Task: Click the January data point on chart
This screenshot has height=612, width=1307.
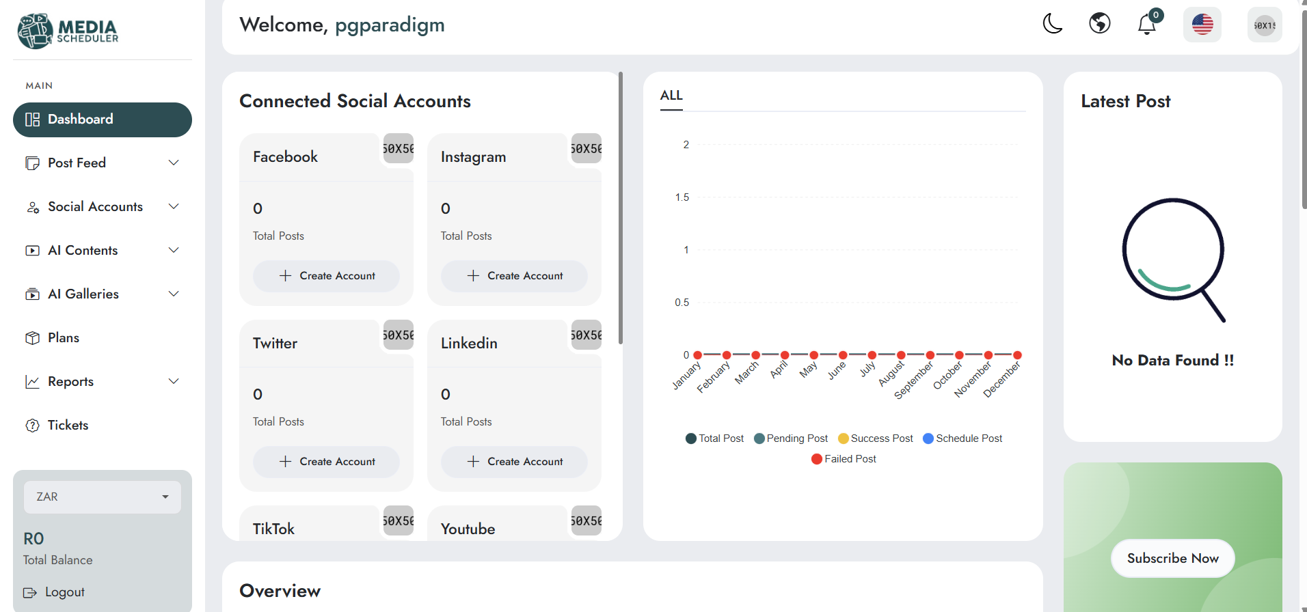Action: [698, 355]
